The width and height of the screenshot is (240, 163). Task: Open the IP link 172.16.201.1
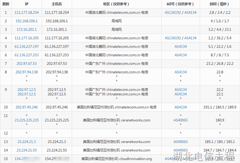pyautogui.click(x=27, y=30)
